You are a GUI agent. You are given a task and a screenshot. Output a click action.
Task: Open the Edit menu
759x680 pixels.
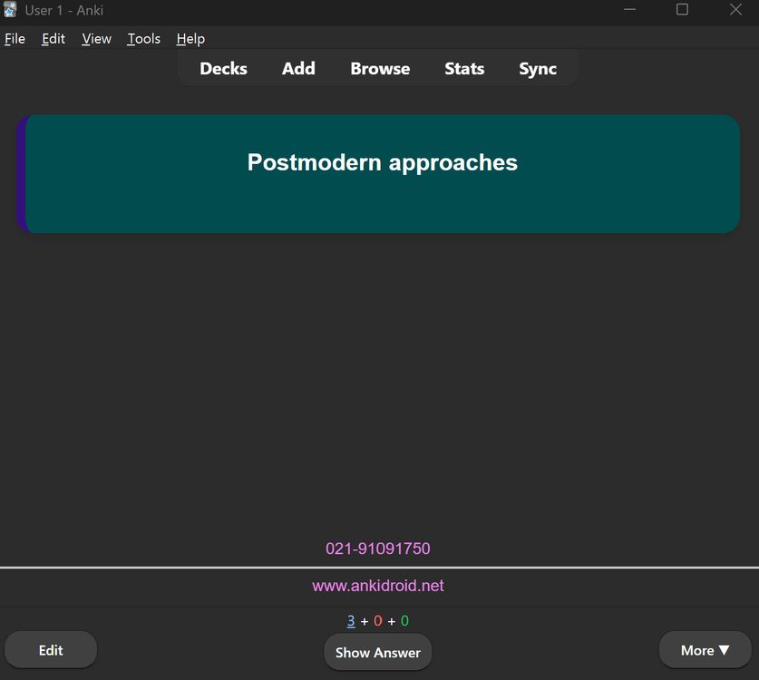point(54,39)
